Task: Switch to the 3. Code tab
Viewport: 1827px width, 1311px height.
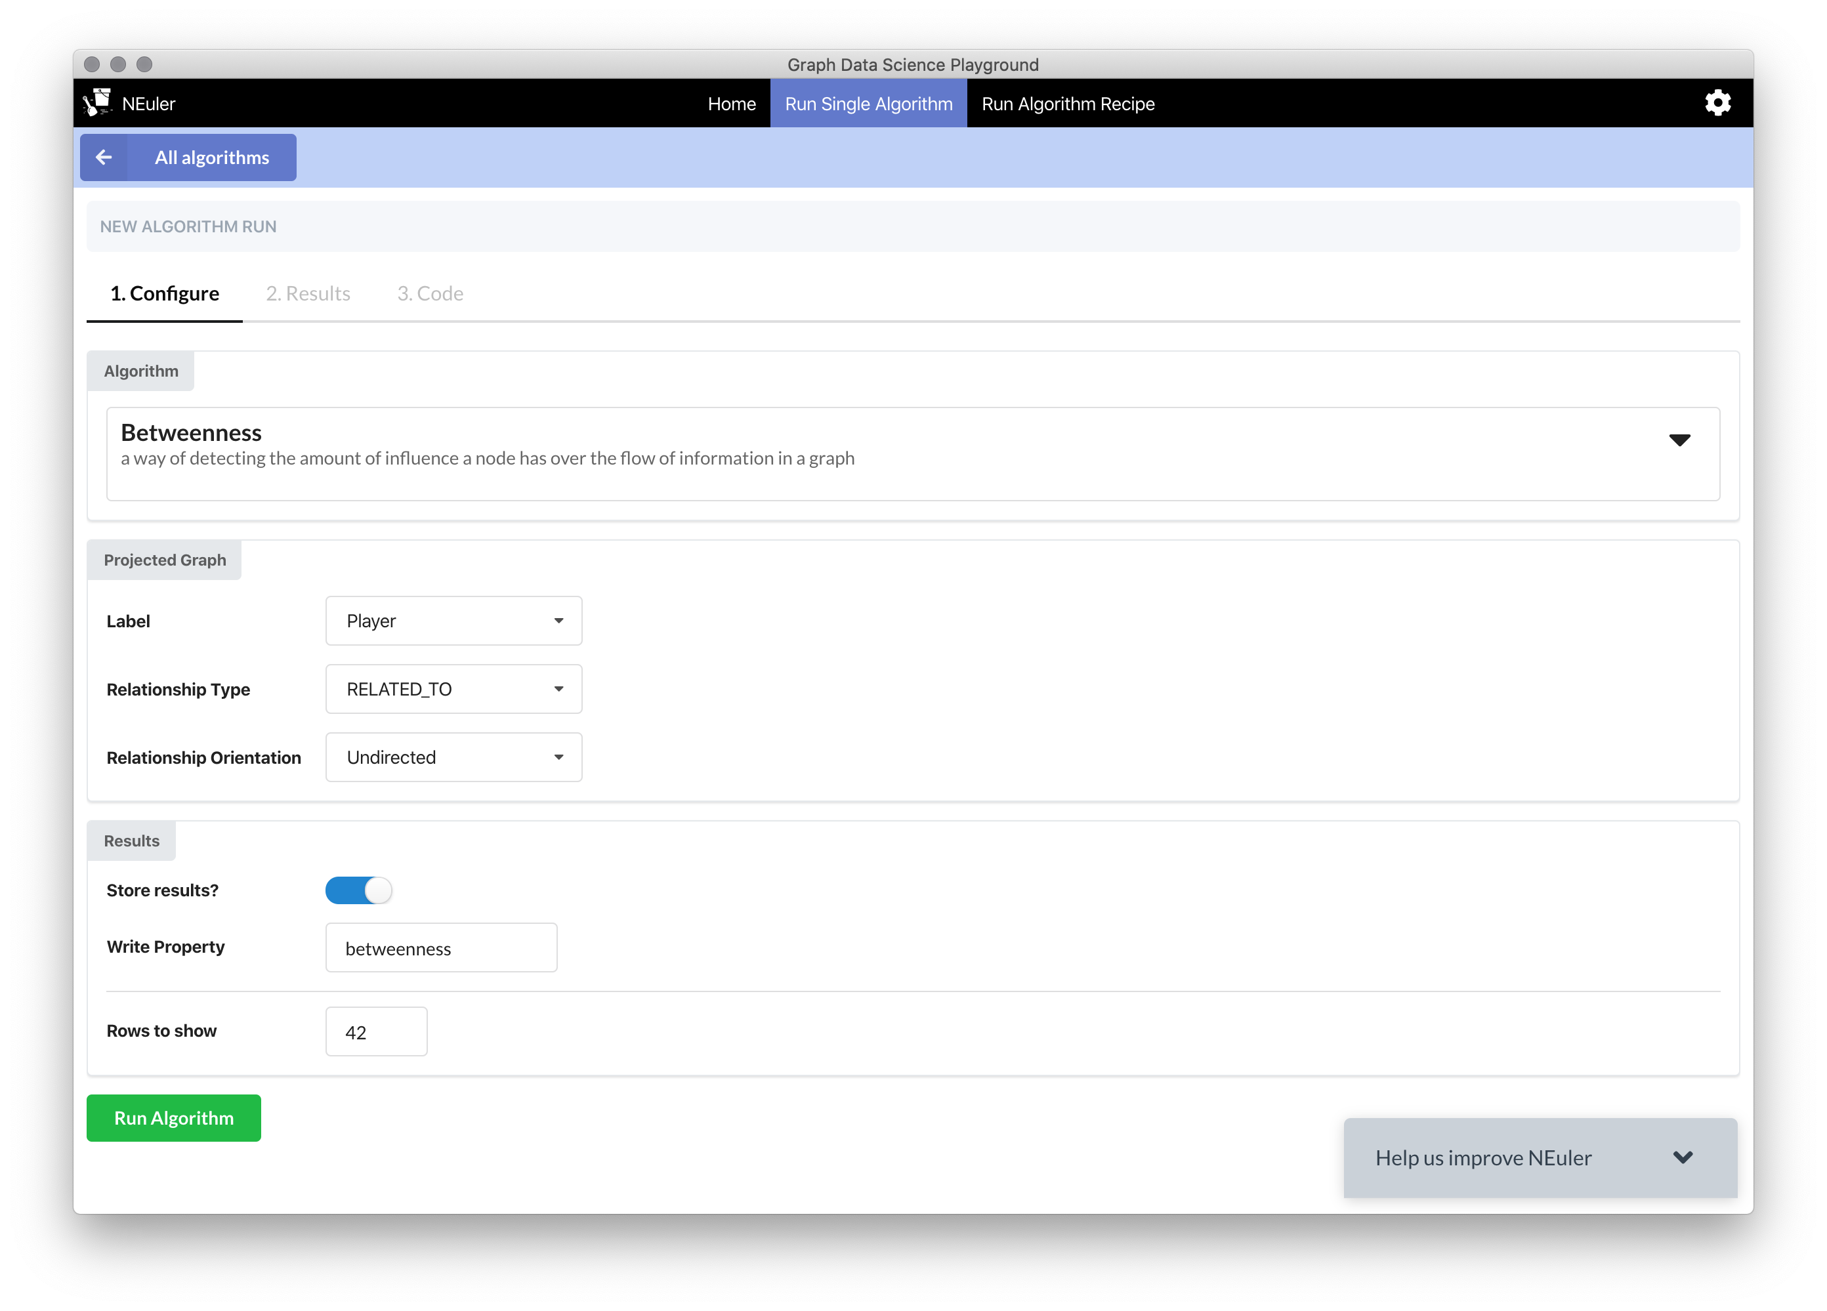Action: point(430,293)
